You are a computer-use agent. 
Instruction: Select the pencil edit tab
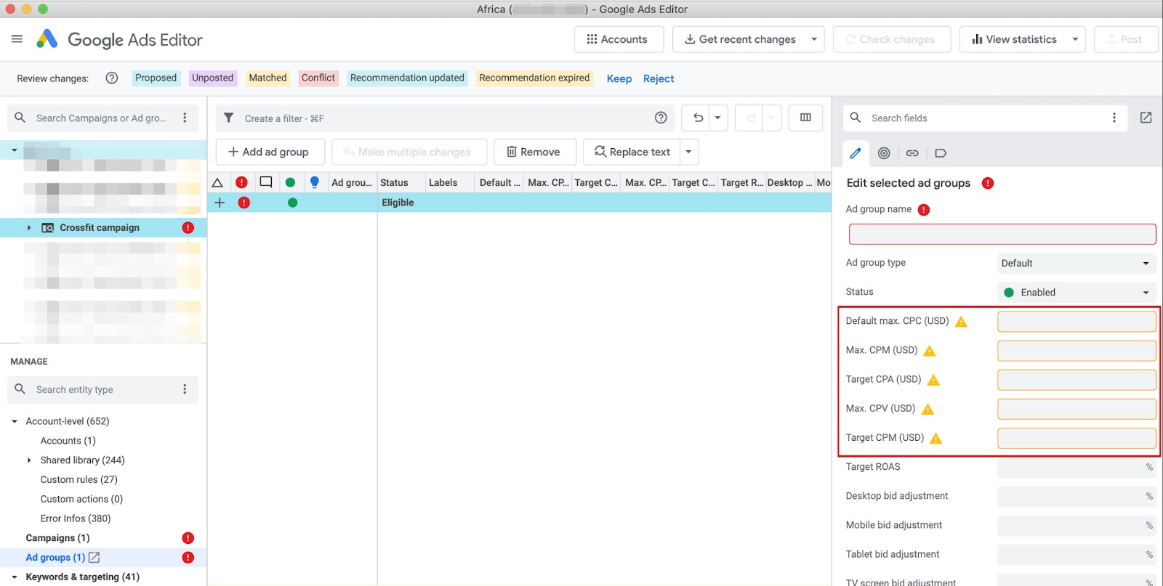point(856,153)
